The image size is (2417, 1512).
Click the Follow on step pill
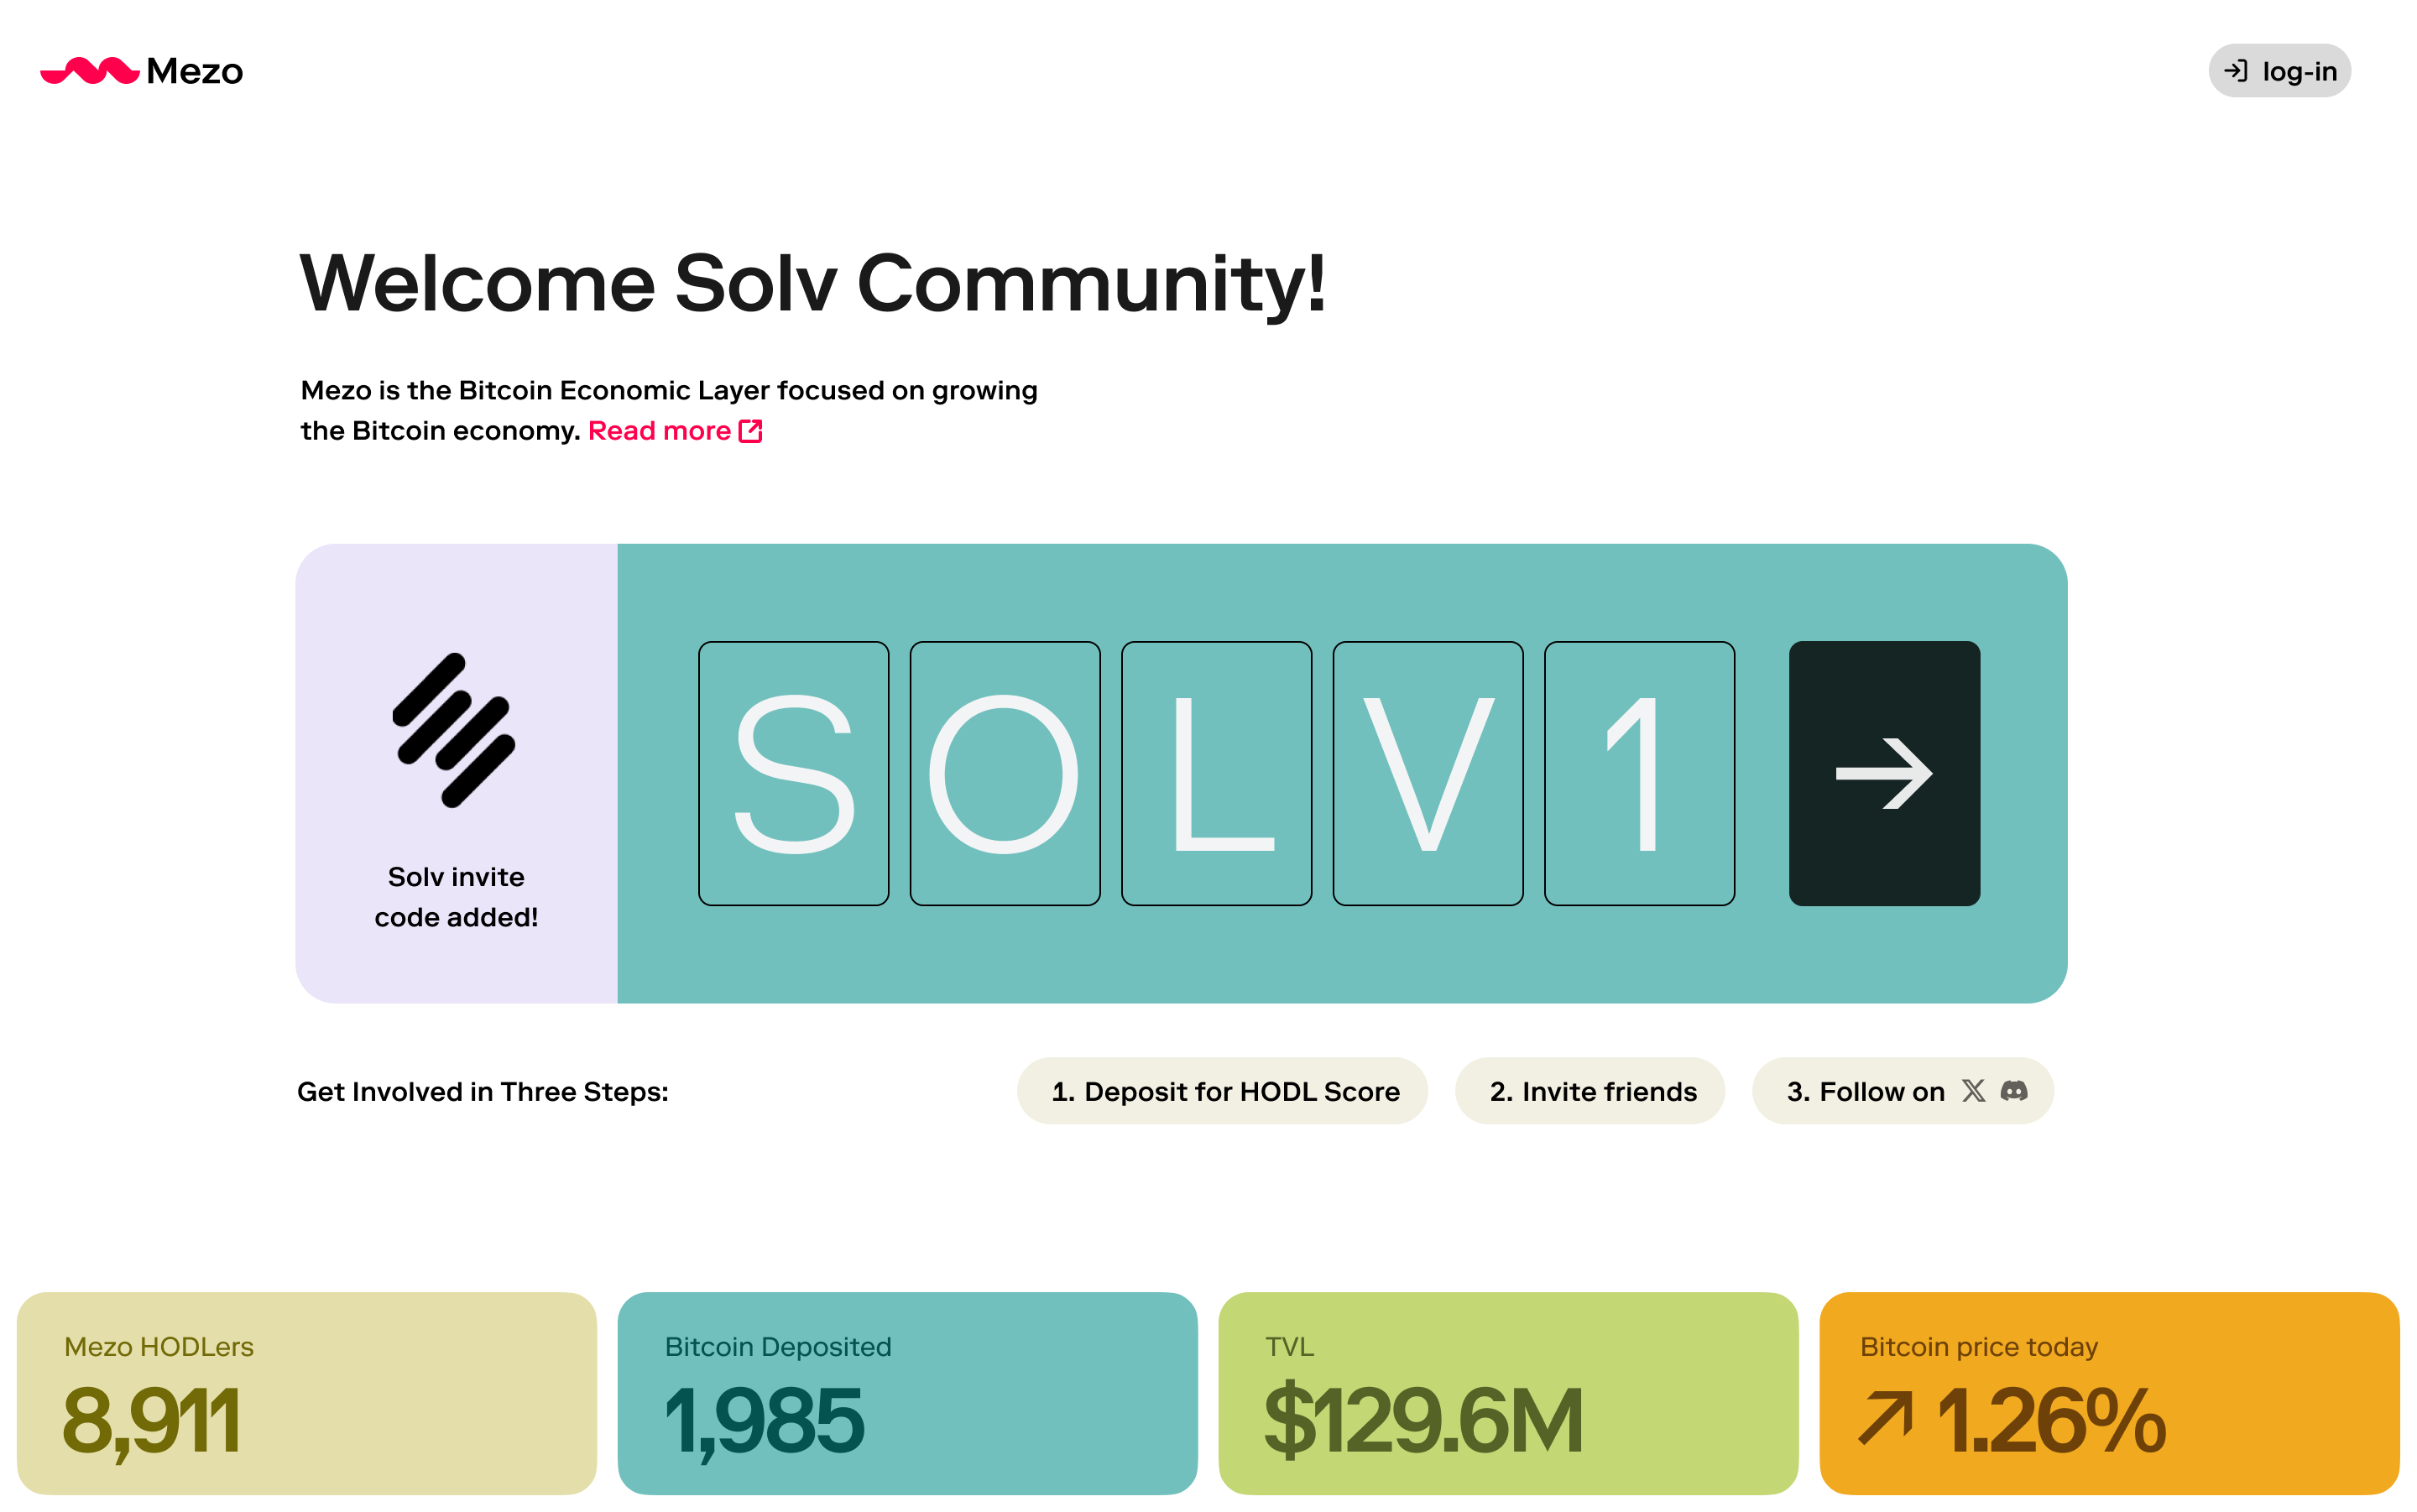pos(1903,1091)
